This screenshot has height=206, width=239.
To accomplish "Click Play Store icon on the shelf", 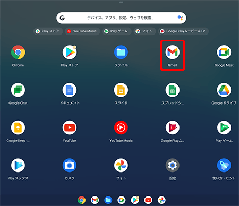I will point(135,200).
